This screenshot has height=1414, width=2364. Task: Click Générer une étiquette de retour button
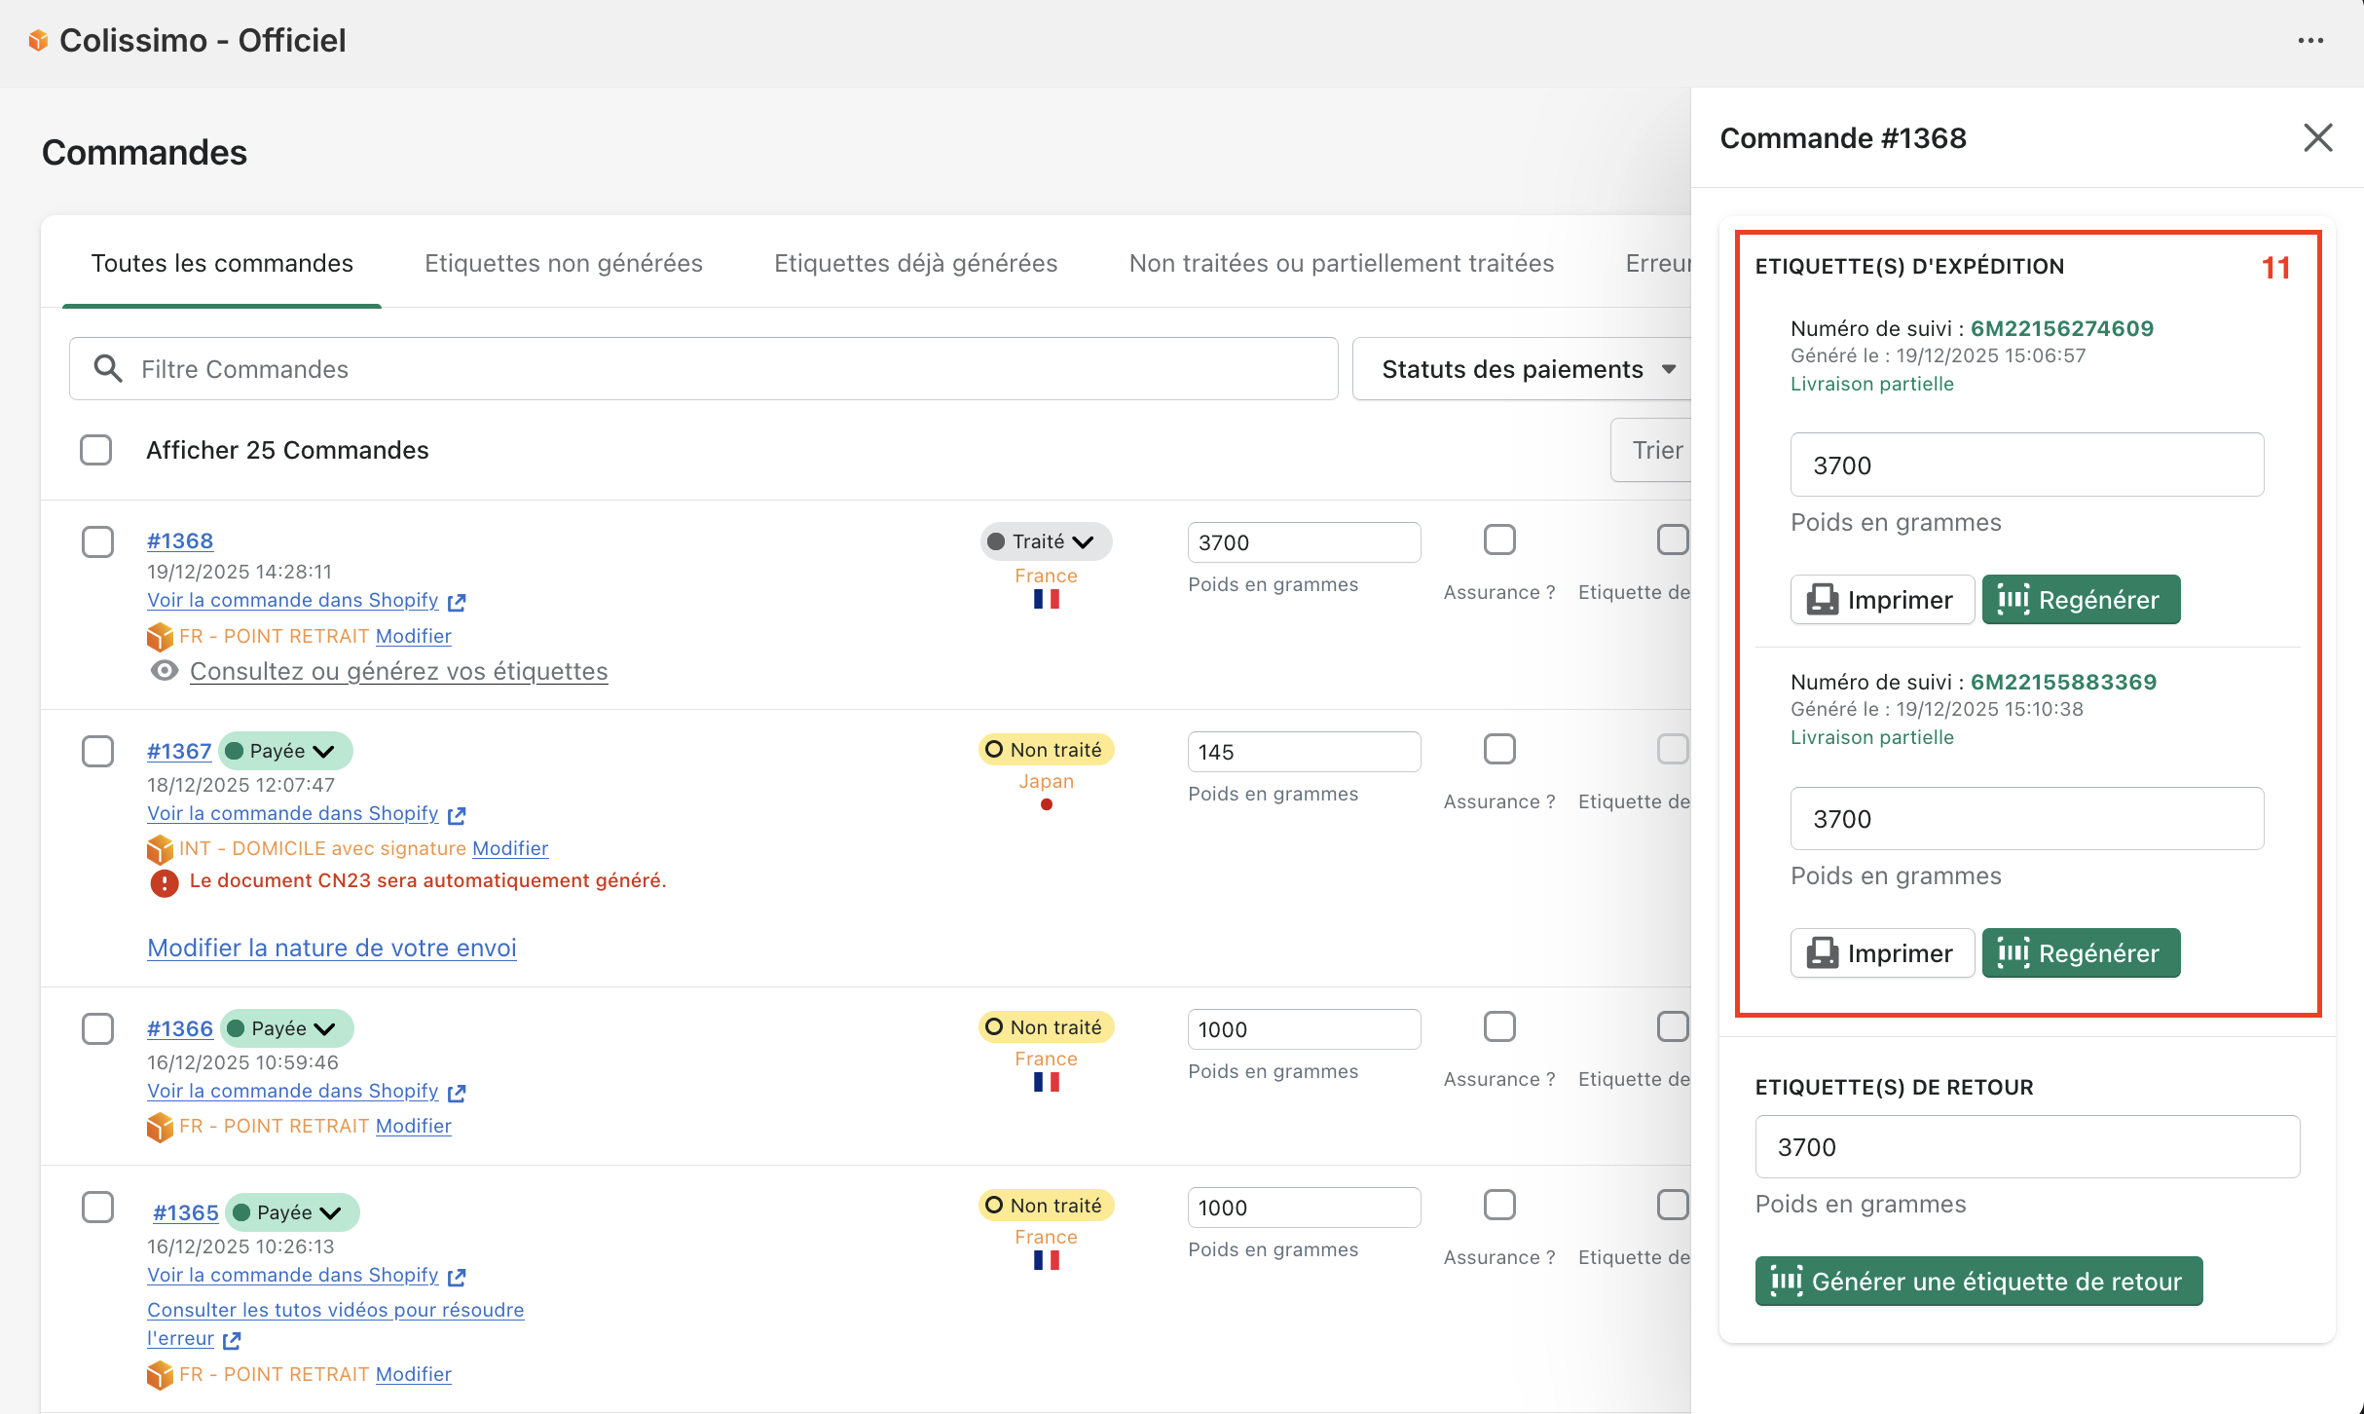pyautogui.click(x=1977, y=1282)
